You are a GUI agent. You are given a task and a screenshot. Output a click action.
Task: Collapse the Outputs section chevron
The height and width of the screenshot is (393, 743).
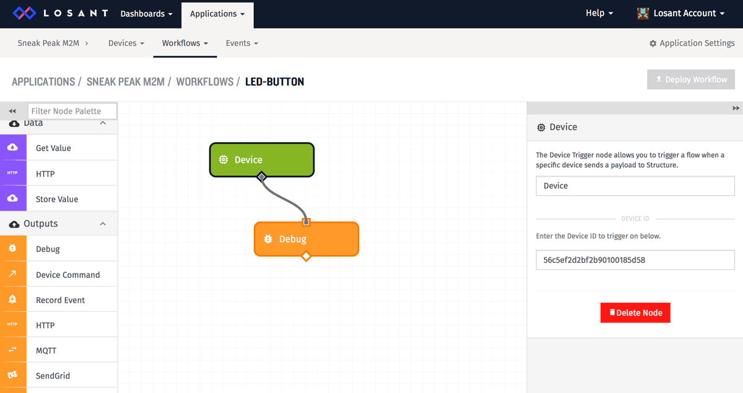[x=103, y=223]
